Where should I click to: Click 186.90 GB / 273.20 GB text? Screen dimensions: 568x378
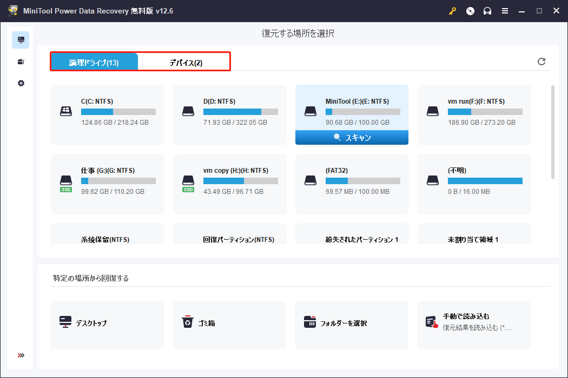481,122
